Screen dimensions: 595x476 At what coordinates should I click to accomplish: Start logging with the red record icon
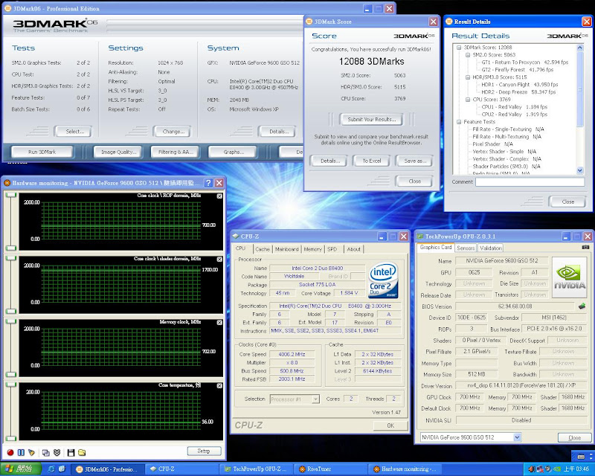coord(10,452)
